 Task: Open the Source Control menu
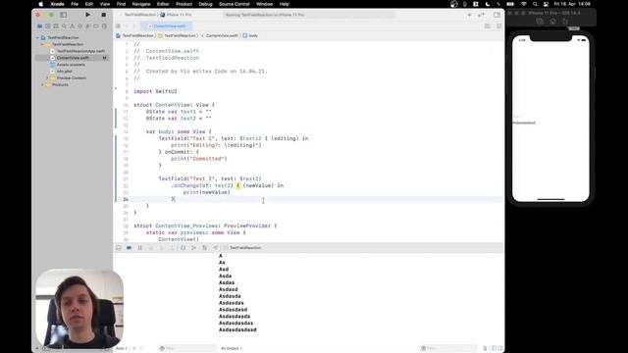(x=235, y=4)
